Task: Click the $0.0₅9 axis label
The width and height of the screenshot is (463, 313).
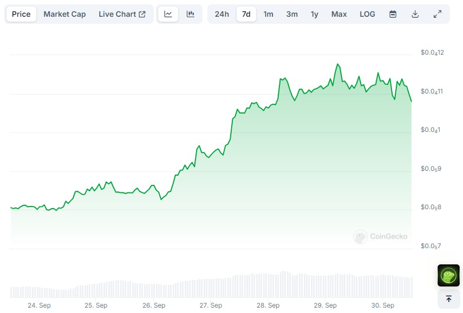Action: (431, 169)
